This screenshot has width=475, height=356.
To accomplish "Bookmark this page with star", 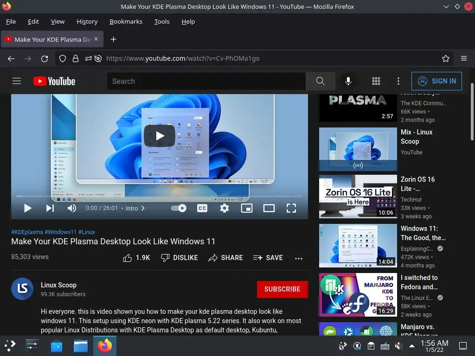I will click(445, 58).
